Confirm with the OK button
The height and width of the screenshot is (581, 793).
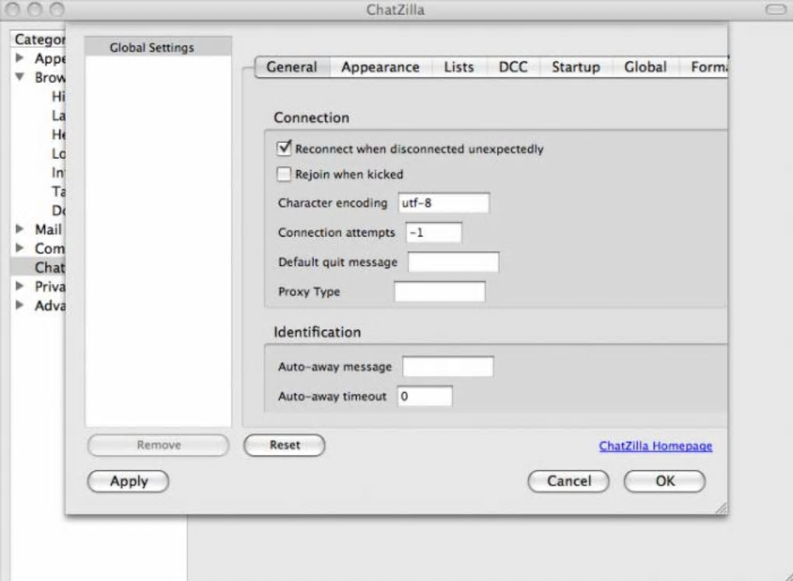665,481
